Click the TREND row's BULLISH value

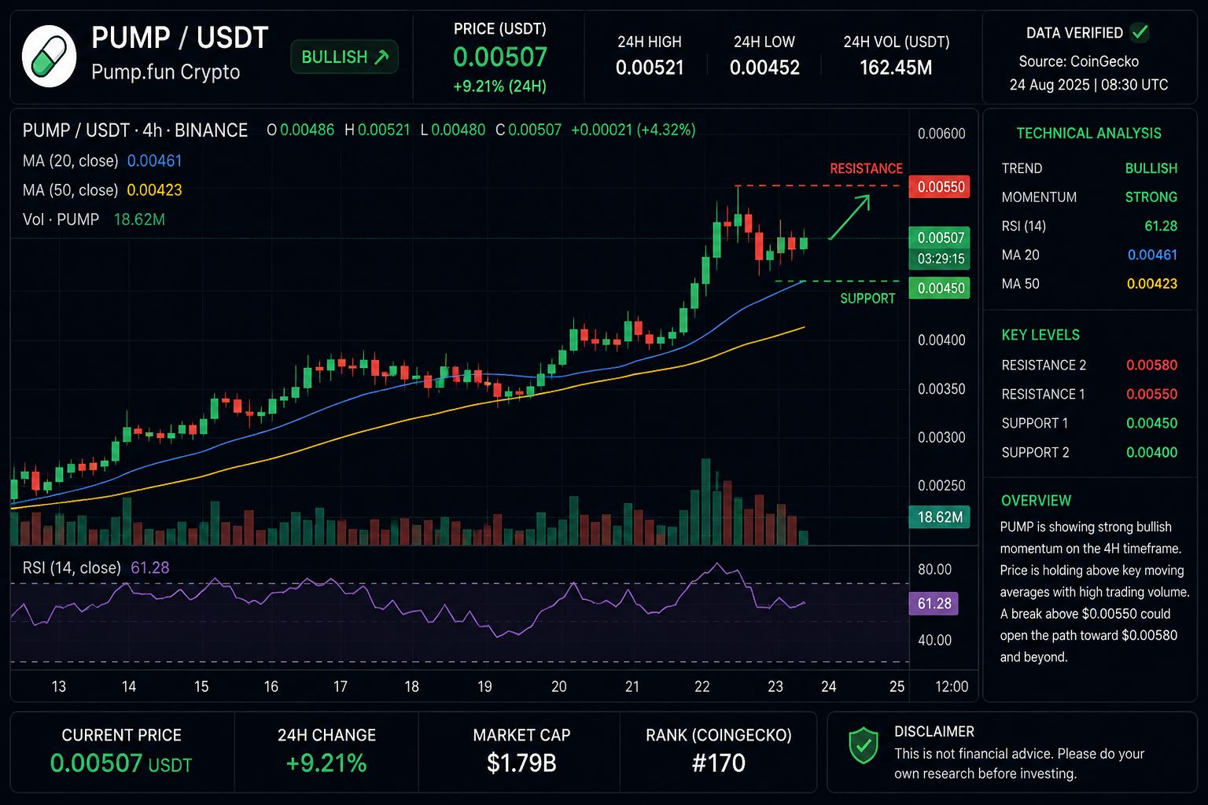(1151, 168)
